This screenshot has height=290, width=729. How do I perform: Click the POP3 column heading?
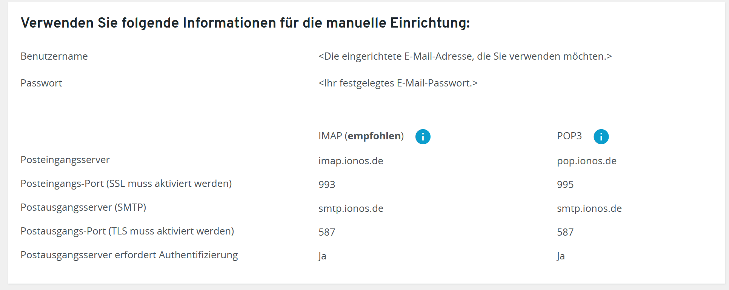tap(569, 136)
